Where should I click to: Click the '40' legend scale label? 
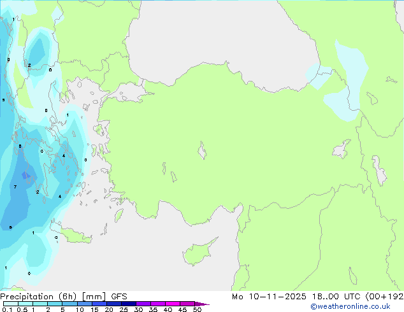[x=168, y=309]
